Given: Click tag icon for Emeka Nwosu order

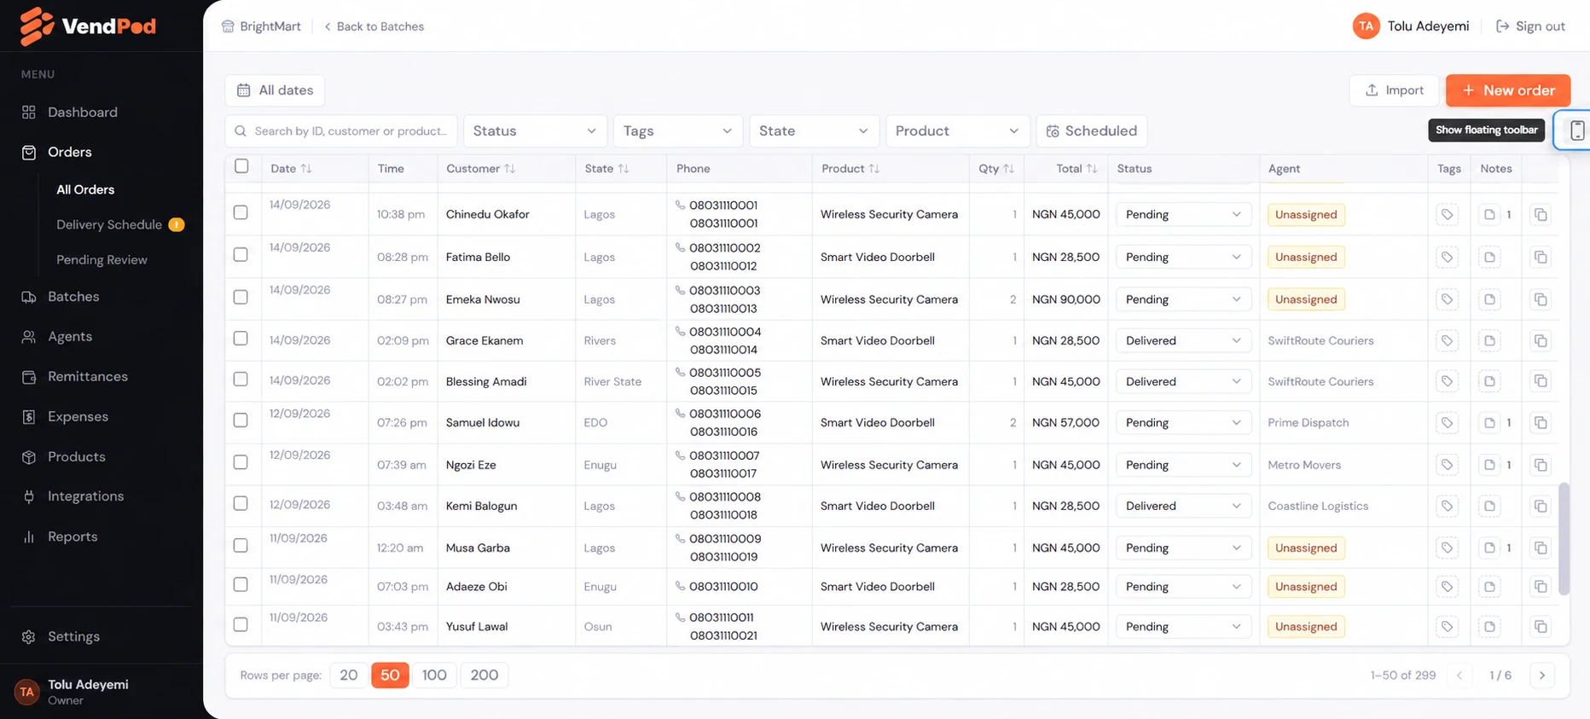Looking at the screenshot, I should [1448, 299].
